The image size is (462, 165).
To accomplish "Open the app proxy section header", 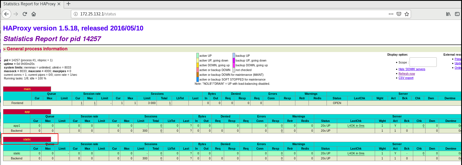I will (x=27, y=112).
